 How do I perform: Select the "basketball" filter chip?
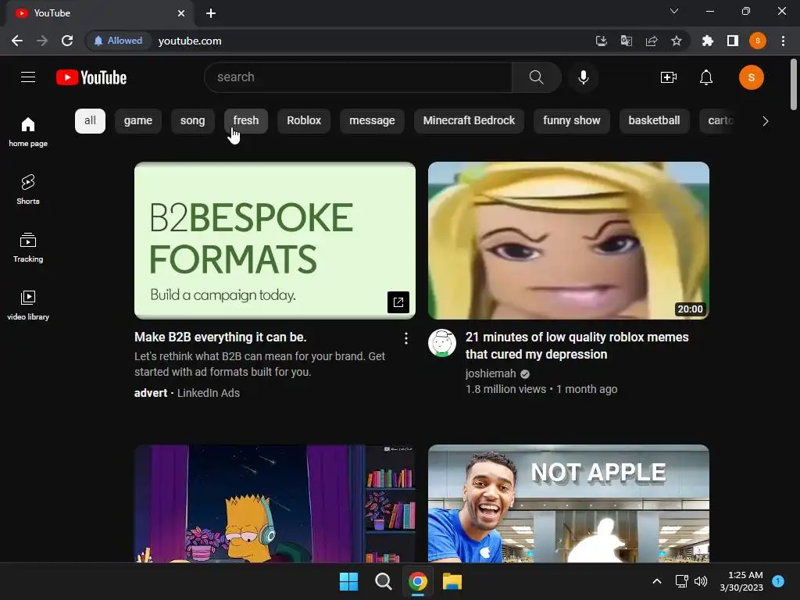(x=654, y=121)
